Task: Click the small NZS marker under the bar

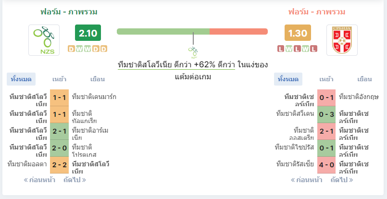Action: (x=193, y=52)
